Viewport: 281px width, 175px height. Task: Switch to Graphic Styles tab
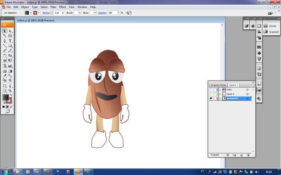pyautogui.click(x=218, y=85)
